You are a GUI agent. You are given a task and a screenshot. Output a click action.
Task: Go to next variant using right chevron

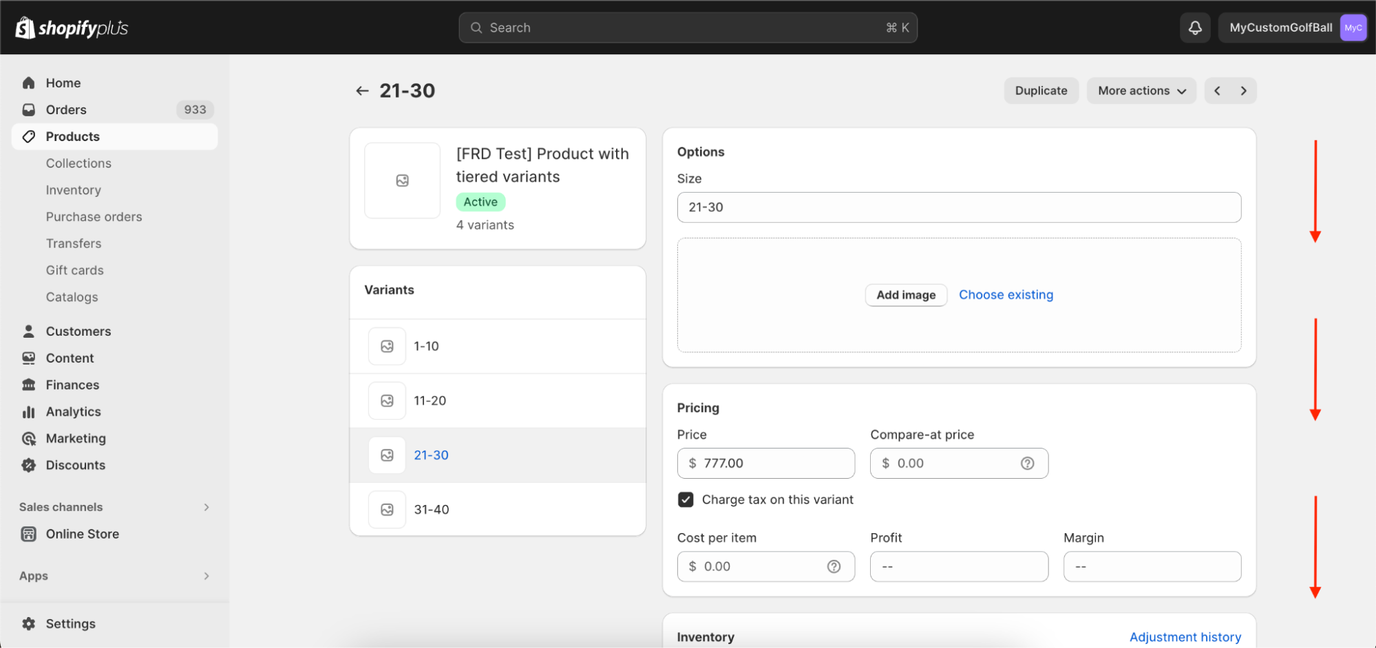(x=1243, y=91)
